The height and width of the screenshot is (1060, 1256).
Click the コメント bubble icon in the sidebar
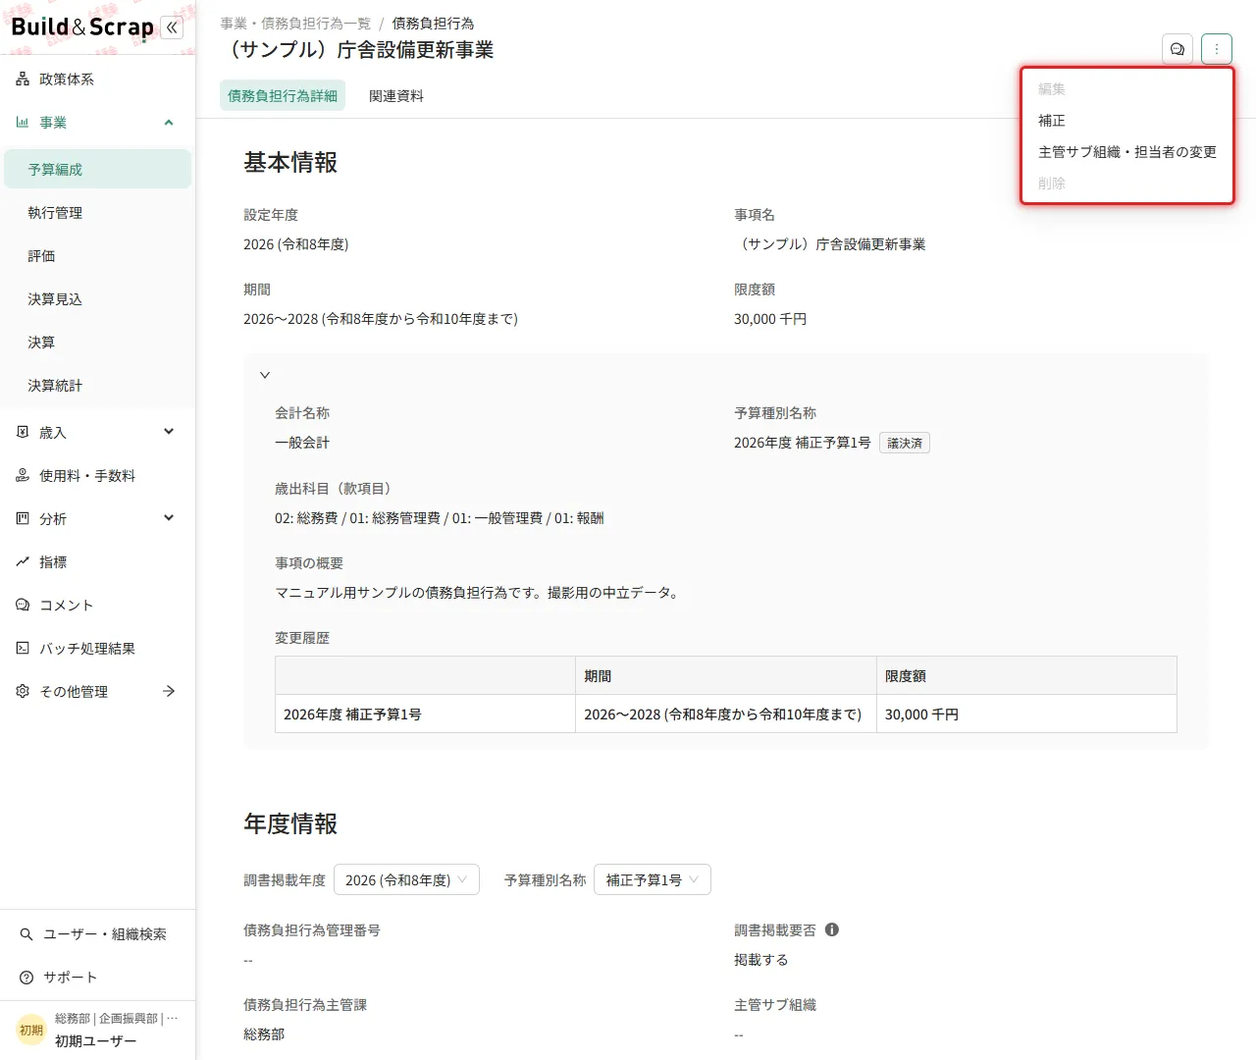[x=23, y=606]
